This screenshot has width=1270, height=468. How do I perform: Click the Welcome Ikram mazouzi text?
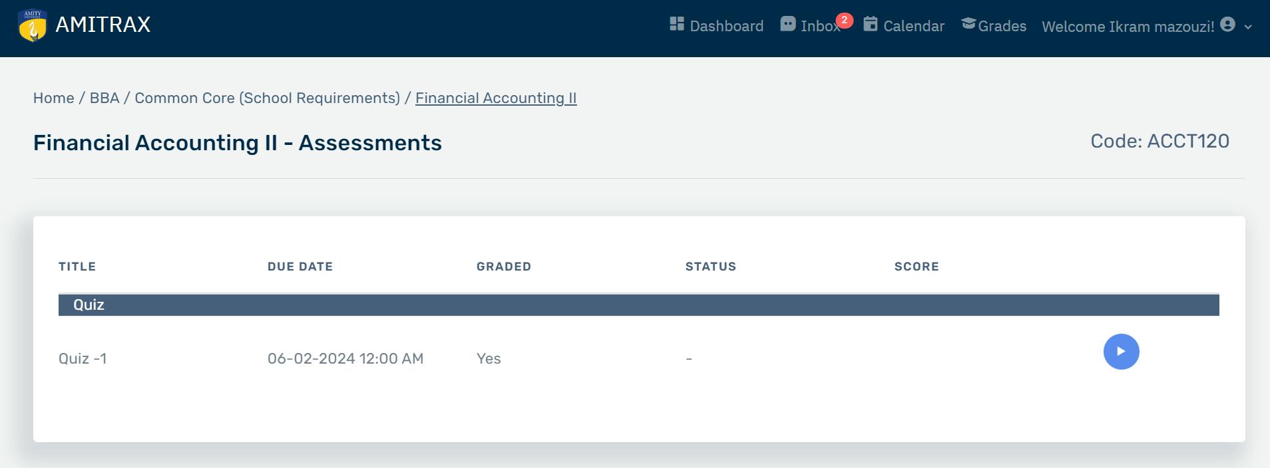(1128, 27)
